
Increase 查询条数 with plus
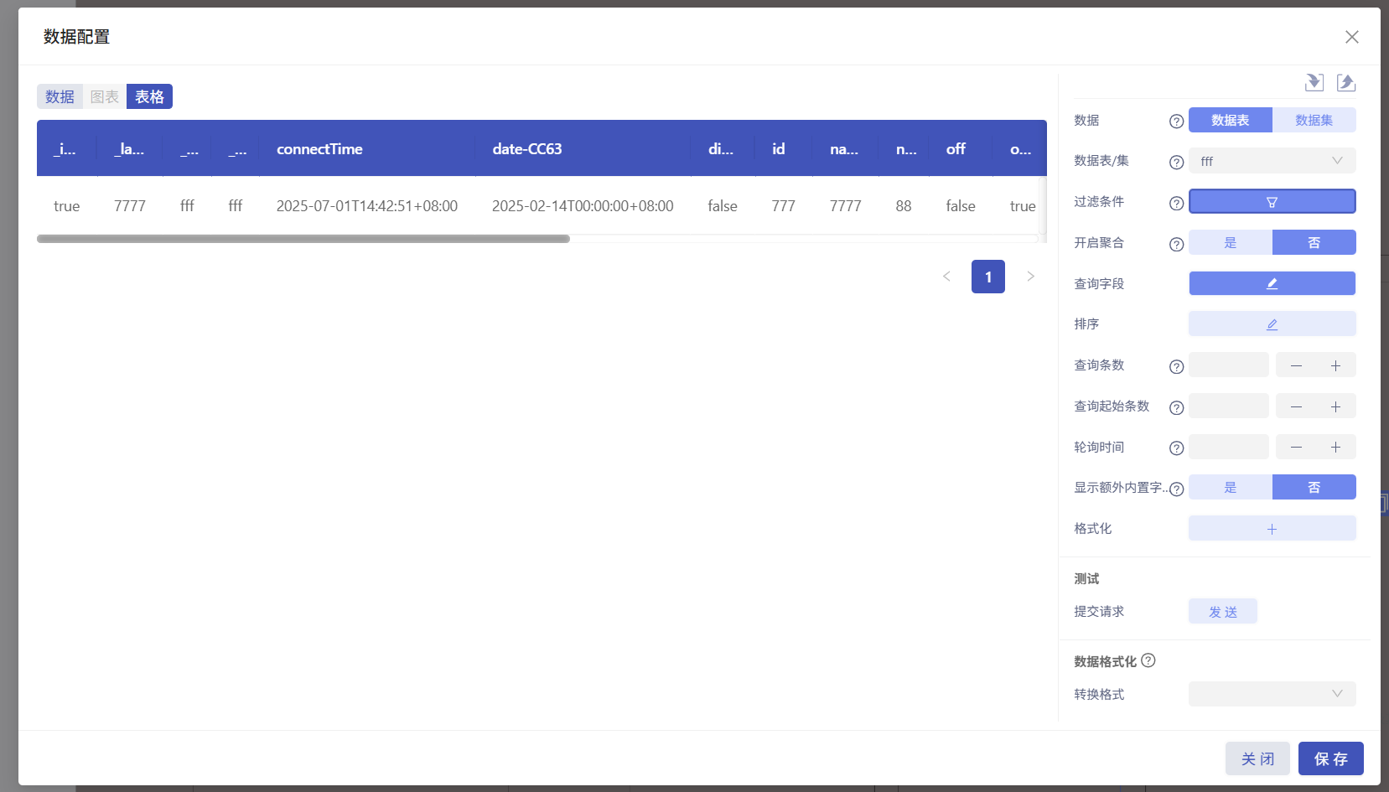[x=1335, y=365]
